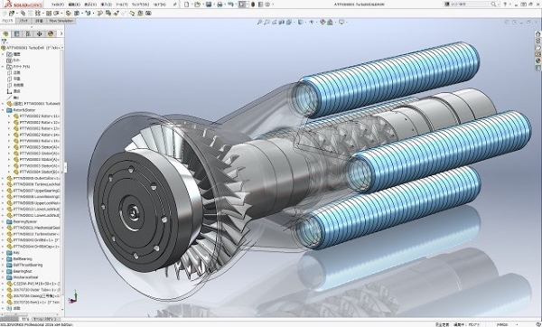Screen dimensions: 542x327
Task: Click the Print icon in top toolbar
Action: coord(220,5)
